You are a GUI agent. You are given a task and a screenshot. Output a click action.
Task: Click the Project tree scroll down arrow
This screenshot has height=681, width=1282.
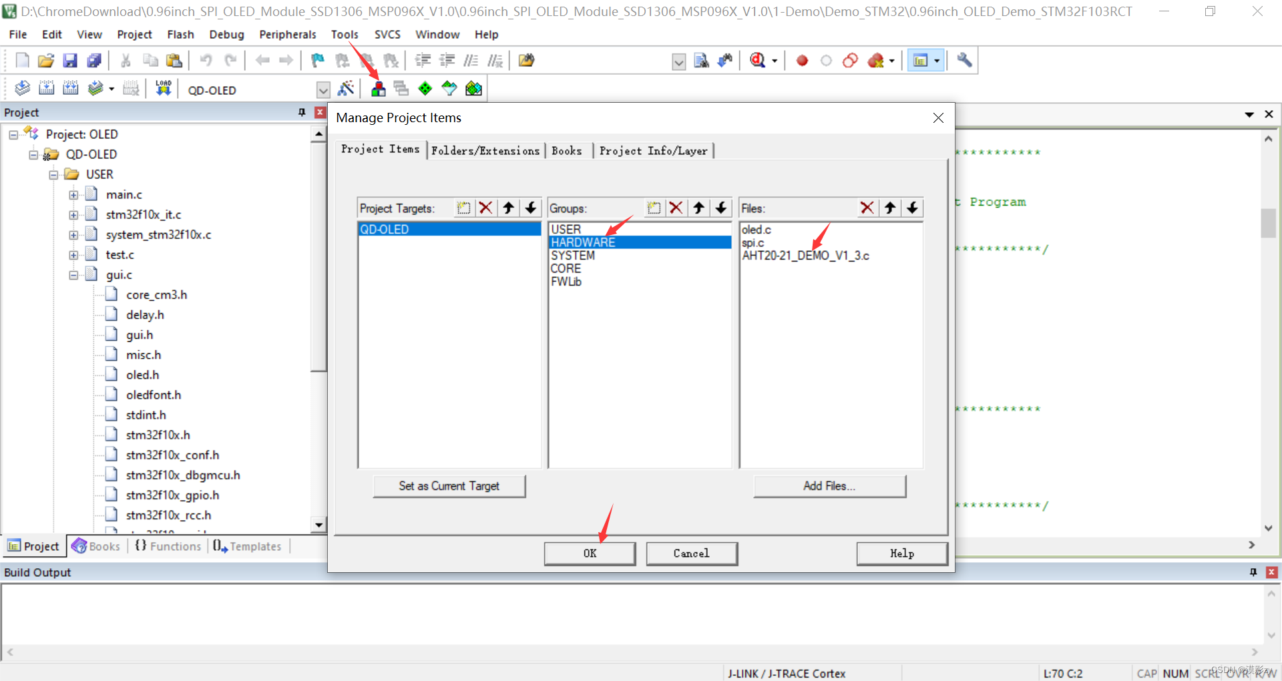coord(318,525)
